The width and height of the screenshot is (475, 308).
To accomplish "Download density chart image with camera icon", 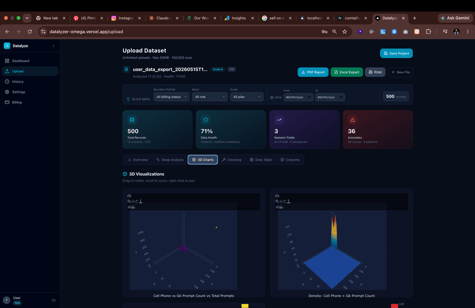I will (x=277, y=196).
